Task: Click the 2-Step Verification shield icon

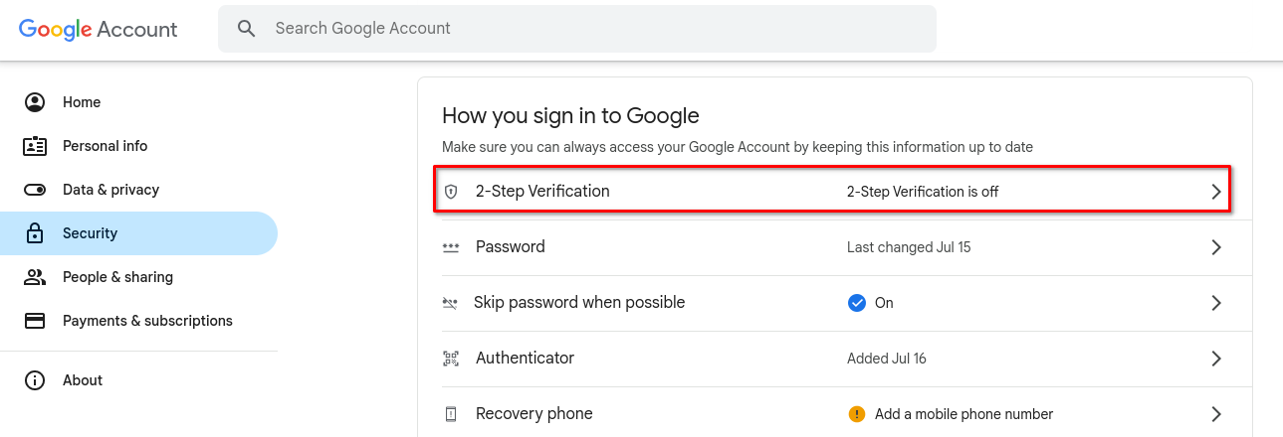Action: pyautogui.click(x=451, y=192)
